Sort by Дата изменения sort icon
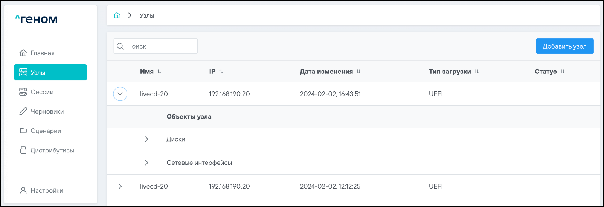The width and height of the screenshot is (604, 207). (358, 72)
